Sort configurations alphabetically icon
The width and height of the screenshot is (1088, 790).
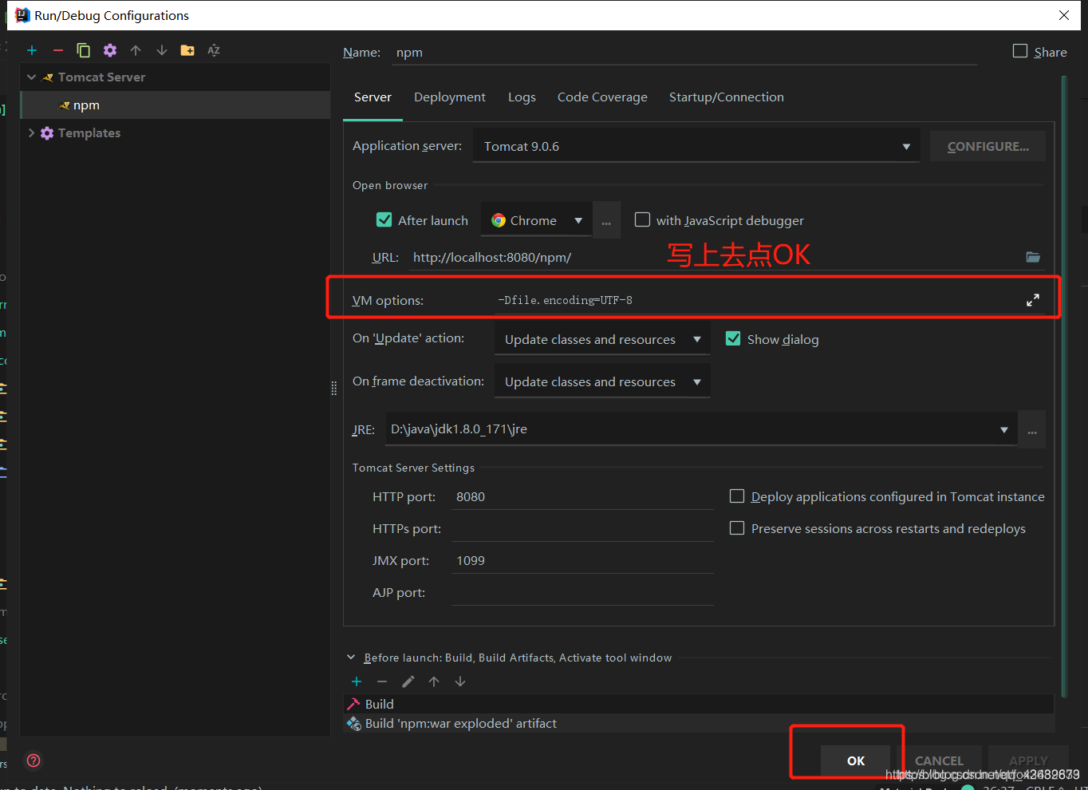click(x=214, y=50)
